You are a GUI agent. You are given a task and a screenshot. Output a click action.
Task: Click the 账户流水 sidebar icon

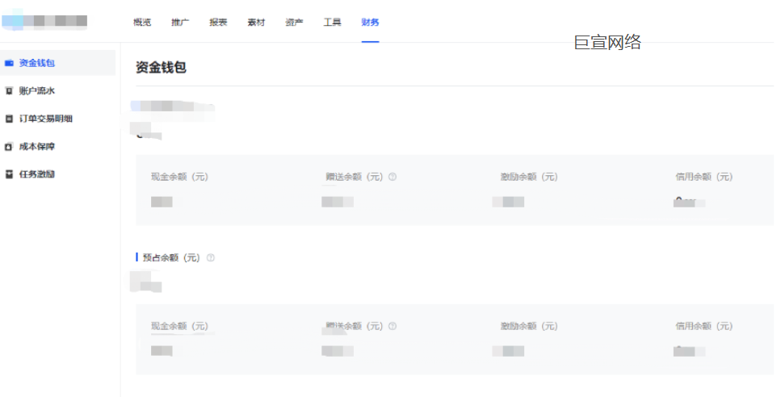point(9,90)
